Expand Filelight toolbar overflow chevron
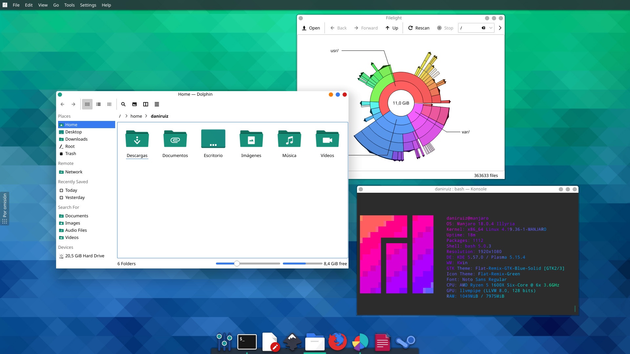Viewport: 630px width, 354px height. (500, 28)
